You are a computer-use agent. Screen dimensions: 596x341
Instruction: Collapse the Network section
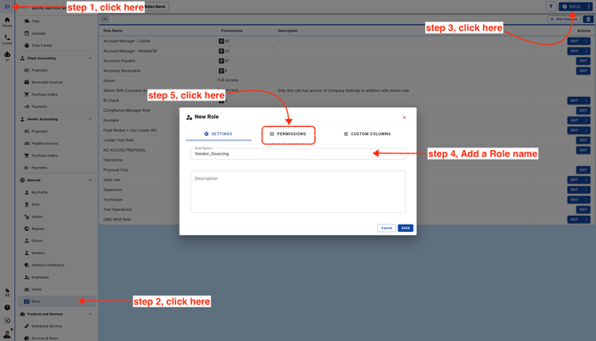90,180
